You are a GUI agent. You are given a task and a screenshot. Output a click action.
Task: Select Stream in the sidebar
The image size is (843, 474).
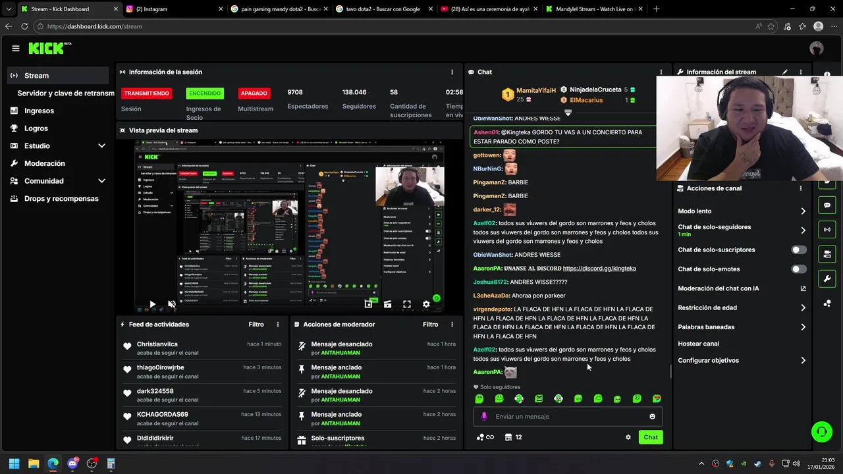coord(59,76)
